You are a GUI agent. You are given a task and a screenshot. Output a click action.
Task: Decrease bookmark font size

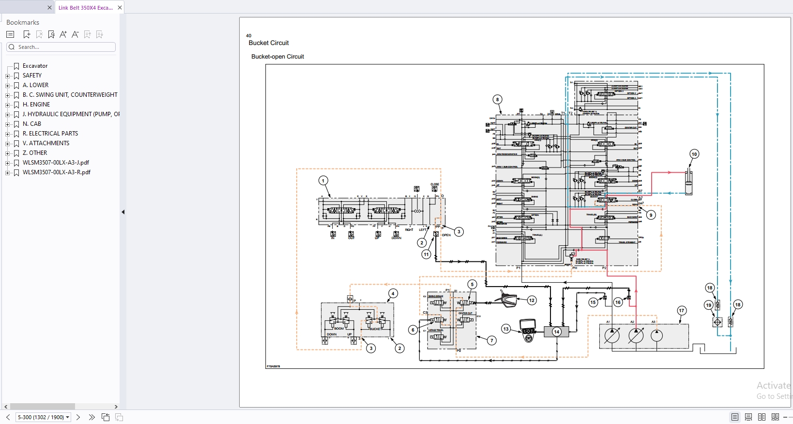tap(75, 34)
